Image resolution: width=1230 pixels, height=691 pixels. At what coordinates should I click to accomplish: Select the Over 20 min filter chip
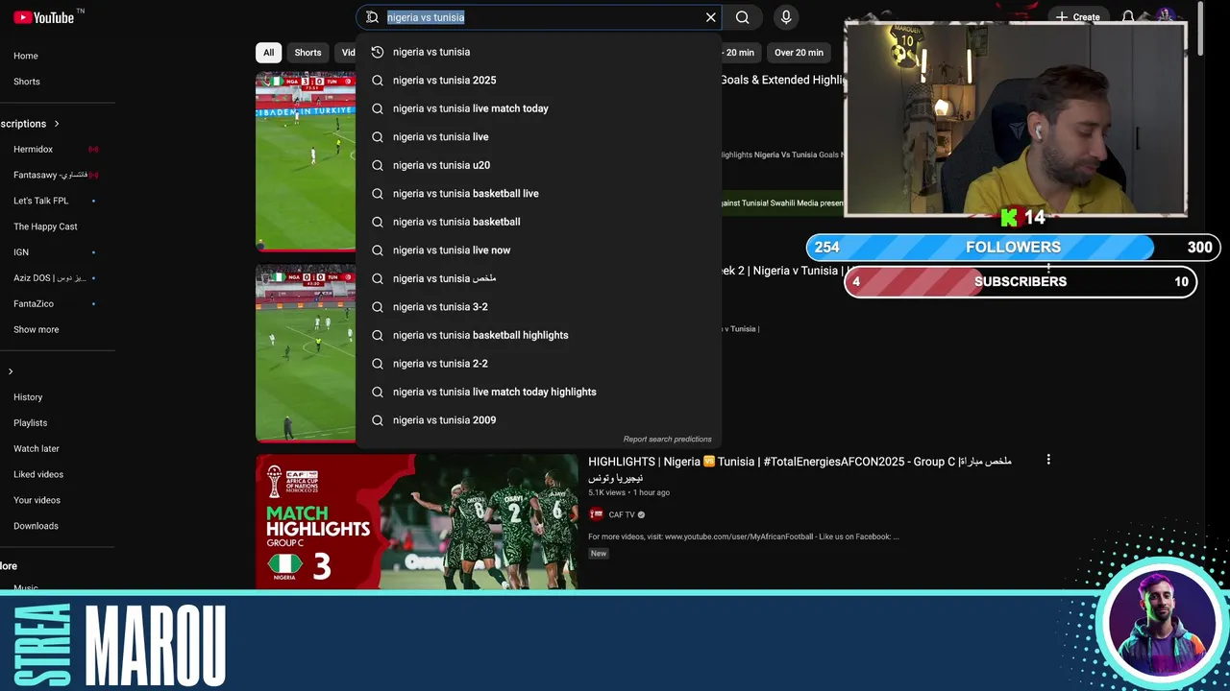pyautogui.click(x=799, y=53)
